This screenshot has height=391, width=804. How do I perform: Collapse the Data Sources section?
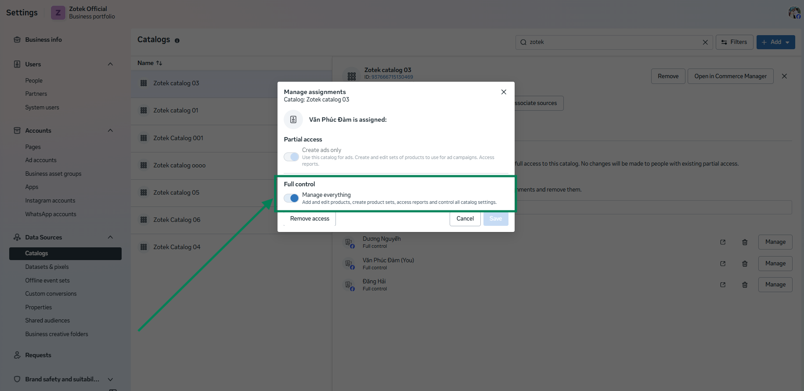(x=110, y=237)
